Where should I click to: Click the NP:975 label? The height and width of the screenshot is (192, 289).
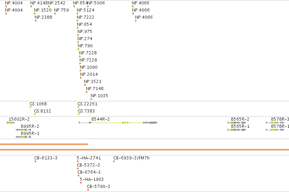[x=85, y=32]
